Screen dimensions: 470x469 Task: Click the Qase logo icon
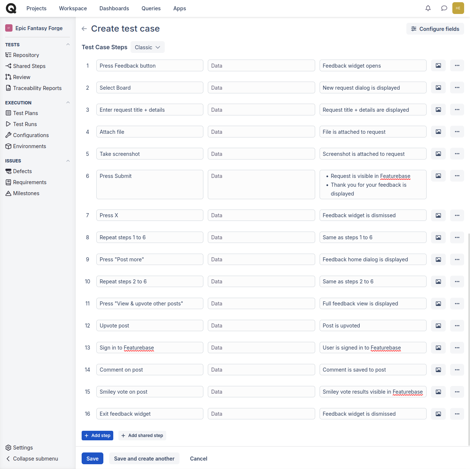pyautogui.click(x=11, y=8)
